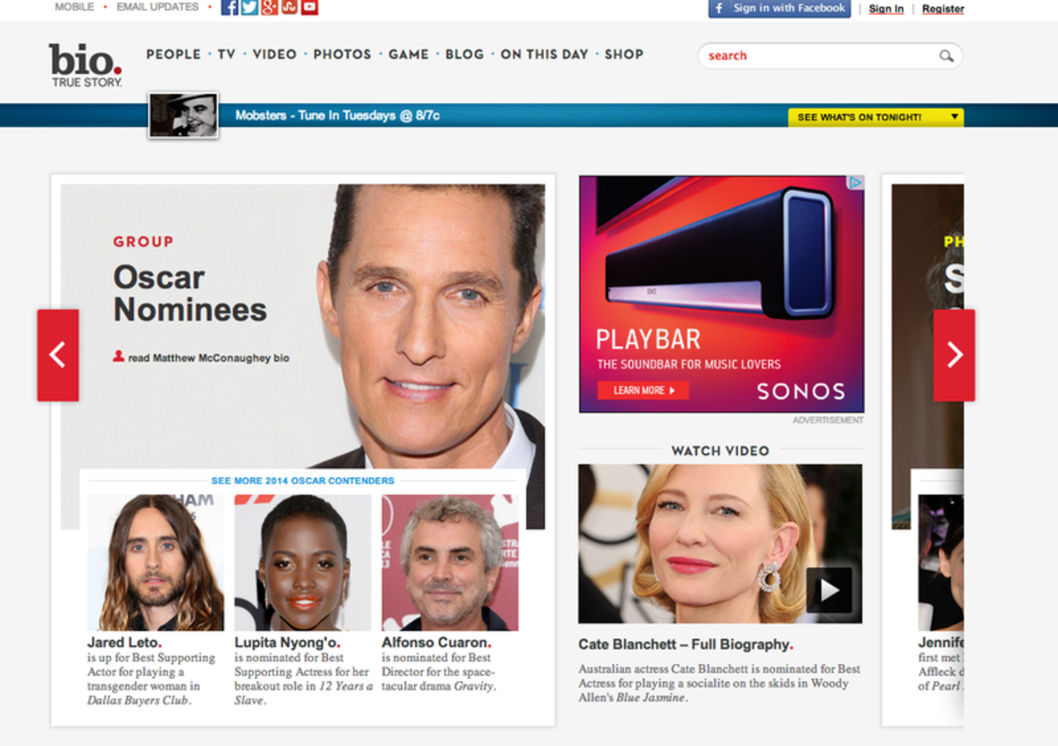Click the Twitter share icon

point(249,7)
